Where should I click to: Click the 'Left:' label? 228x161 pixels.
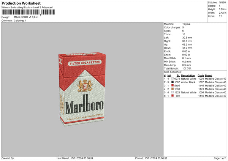click(166, 38)
